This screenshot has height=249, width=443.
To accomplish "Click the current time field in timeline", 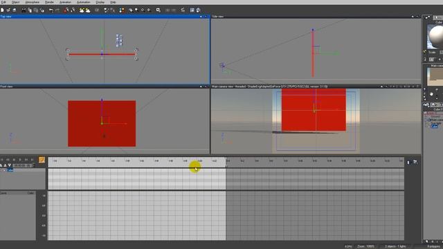I will pyautogui.click(x=22, y=165).
